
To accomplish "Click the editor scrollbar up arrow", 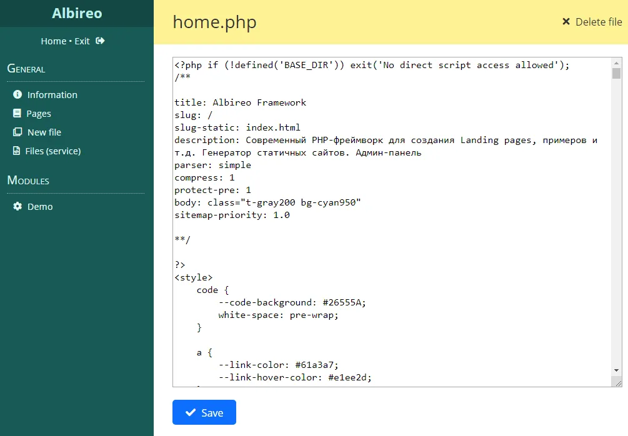I will point(617,63).
